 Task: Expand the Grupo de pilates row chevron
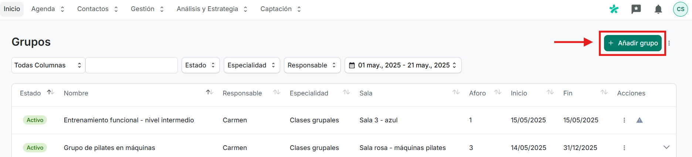pos(666,147)
